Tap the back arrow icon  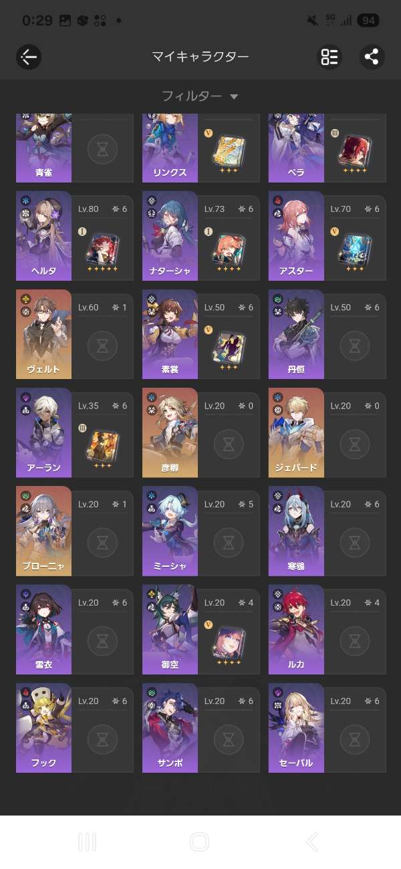pos(29,57)
